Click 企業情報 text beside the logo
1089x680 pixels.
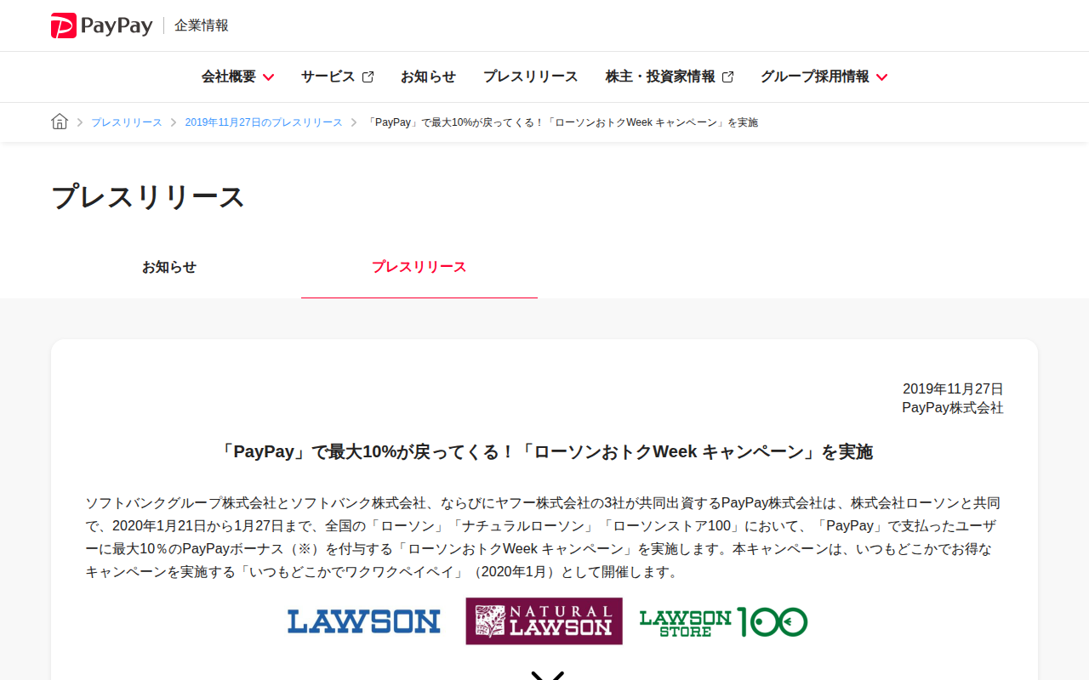pyautogui.click(x=202, y=25)
